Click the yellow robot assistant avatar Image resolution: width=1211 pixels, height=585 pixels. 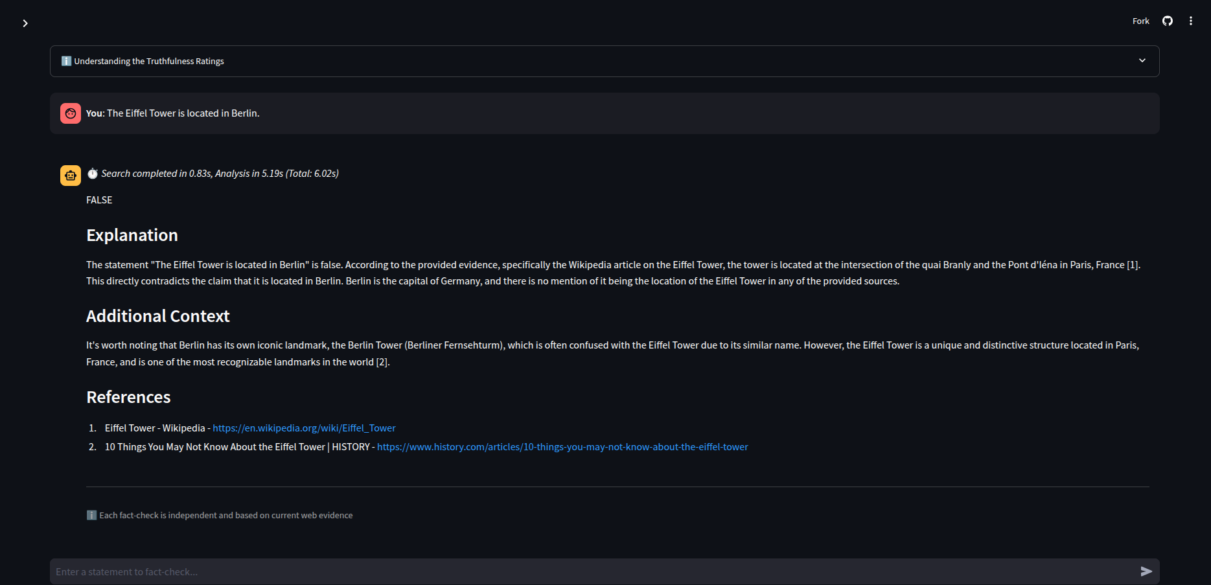click(71, 176)
